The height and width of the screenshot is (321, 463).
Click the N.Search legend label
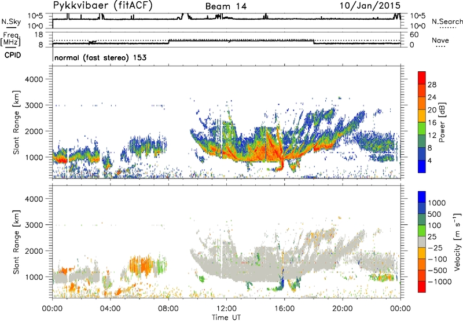pyautogui.click(x=447, y=21)
